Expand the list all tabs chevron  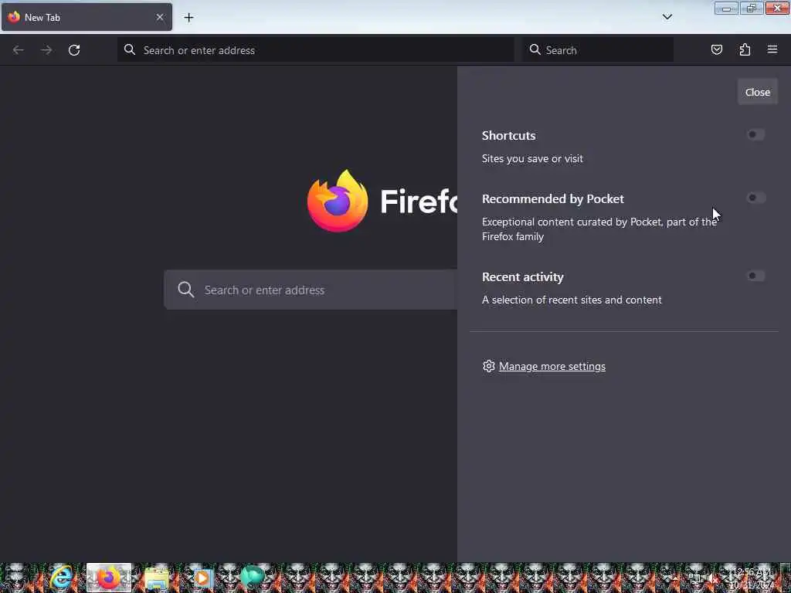pos(667,17)
